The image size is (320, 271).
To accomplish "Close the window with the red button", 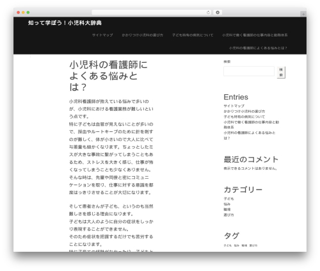I will click(x=19, y=12).
